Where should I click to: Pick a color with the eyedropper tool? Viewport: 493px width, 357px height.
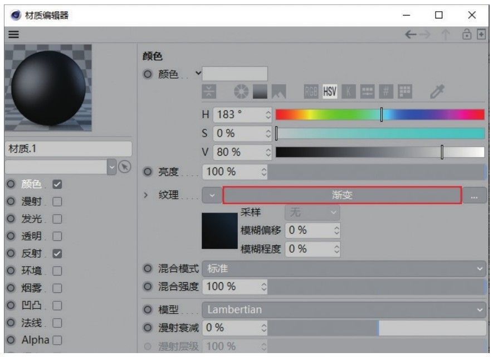point(437,91)
